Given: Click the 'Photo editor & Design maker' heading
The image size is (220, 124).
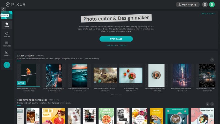Looking at the screenshot, I should (x=116, y=18).
